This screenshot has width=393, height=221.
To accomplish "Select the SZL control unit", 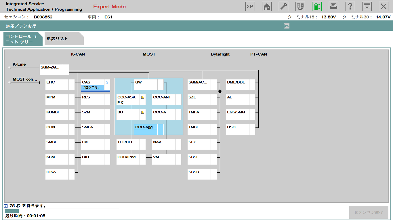I will tap(202, 100).
